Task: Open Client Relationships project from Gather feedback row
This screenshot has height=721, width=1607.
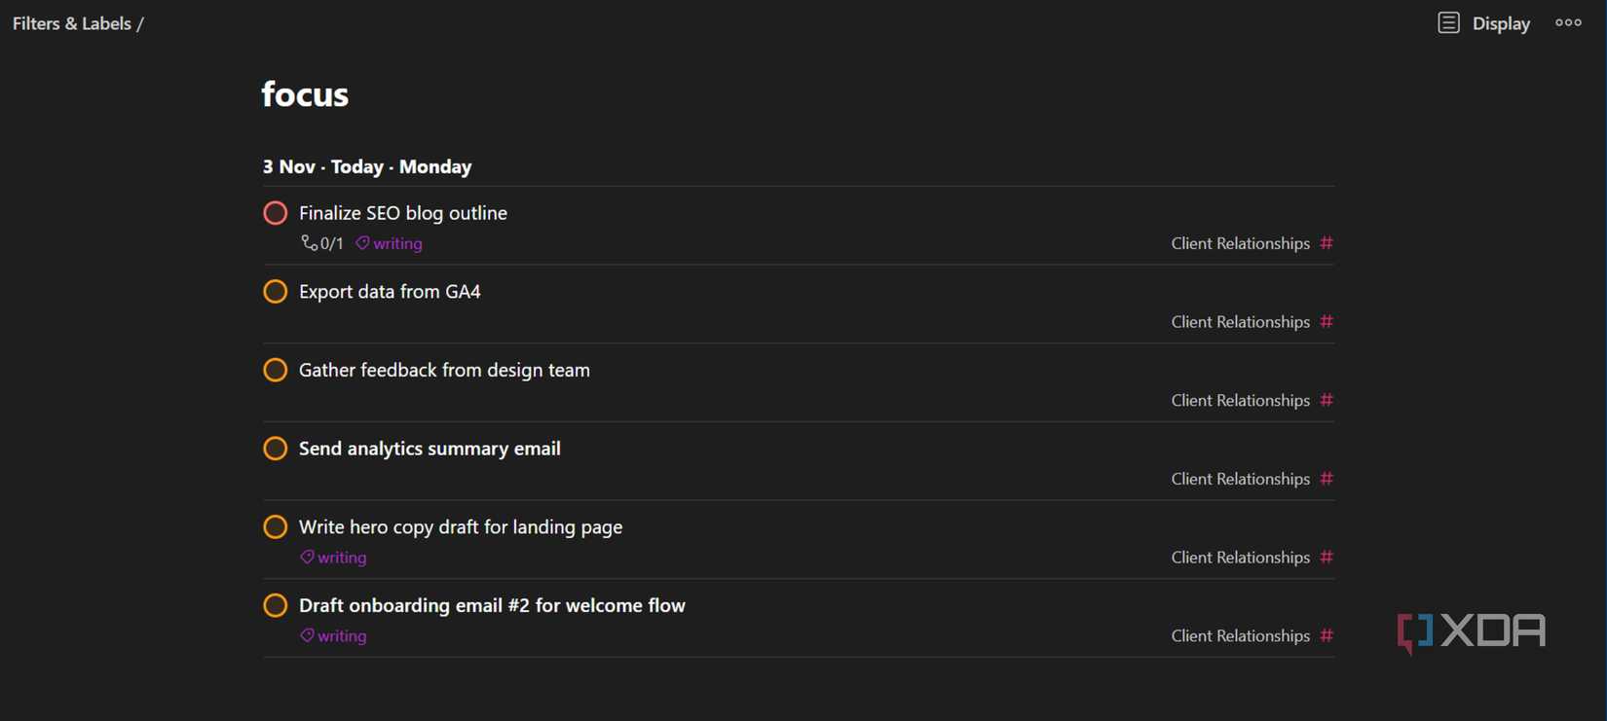Action: click(x=1240, y=401)
